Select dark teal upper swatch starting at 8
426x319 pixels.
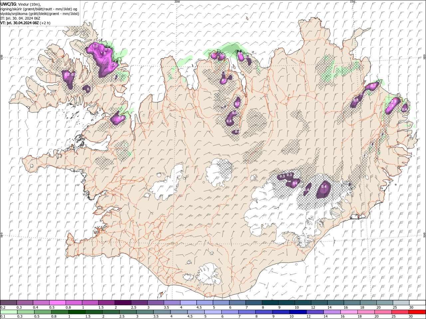click(270, 303)
